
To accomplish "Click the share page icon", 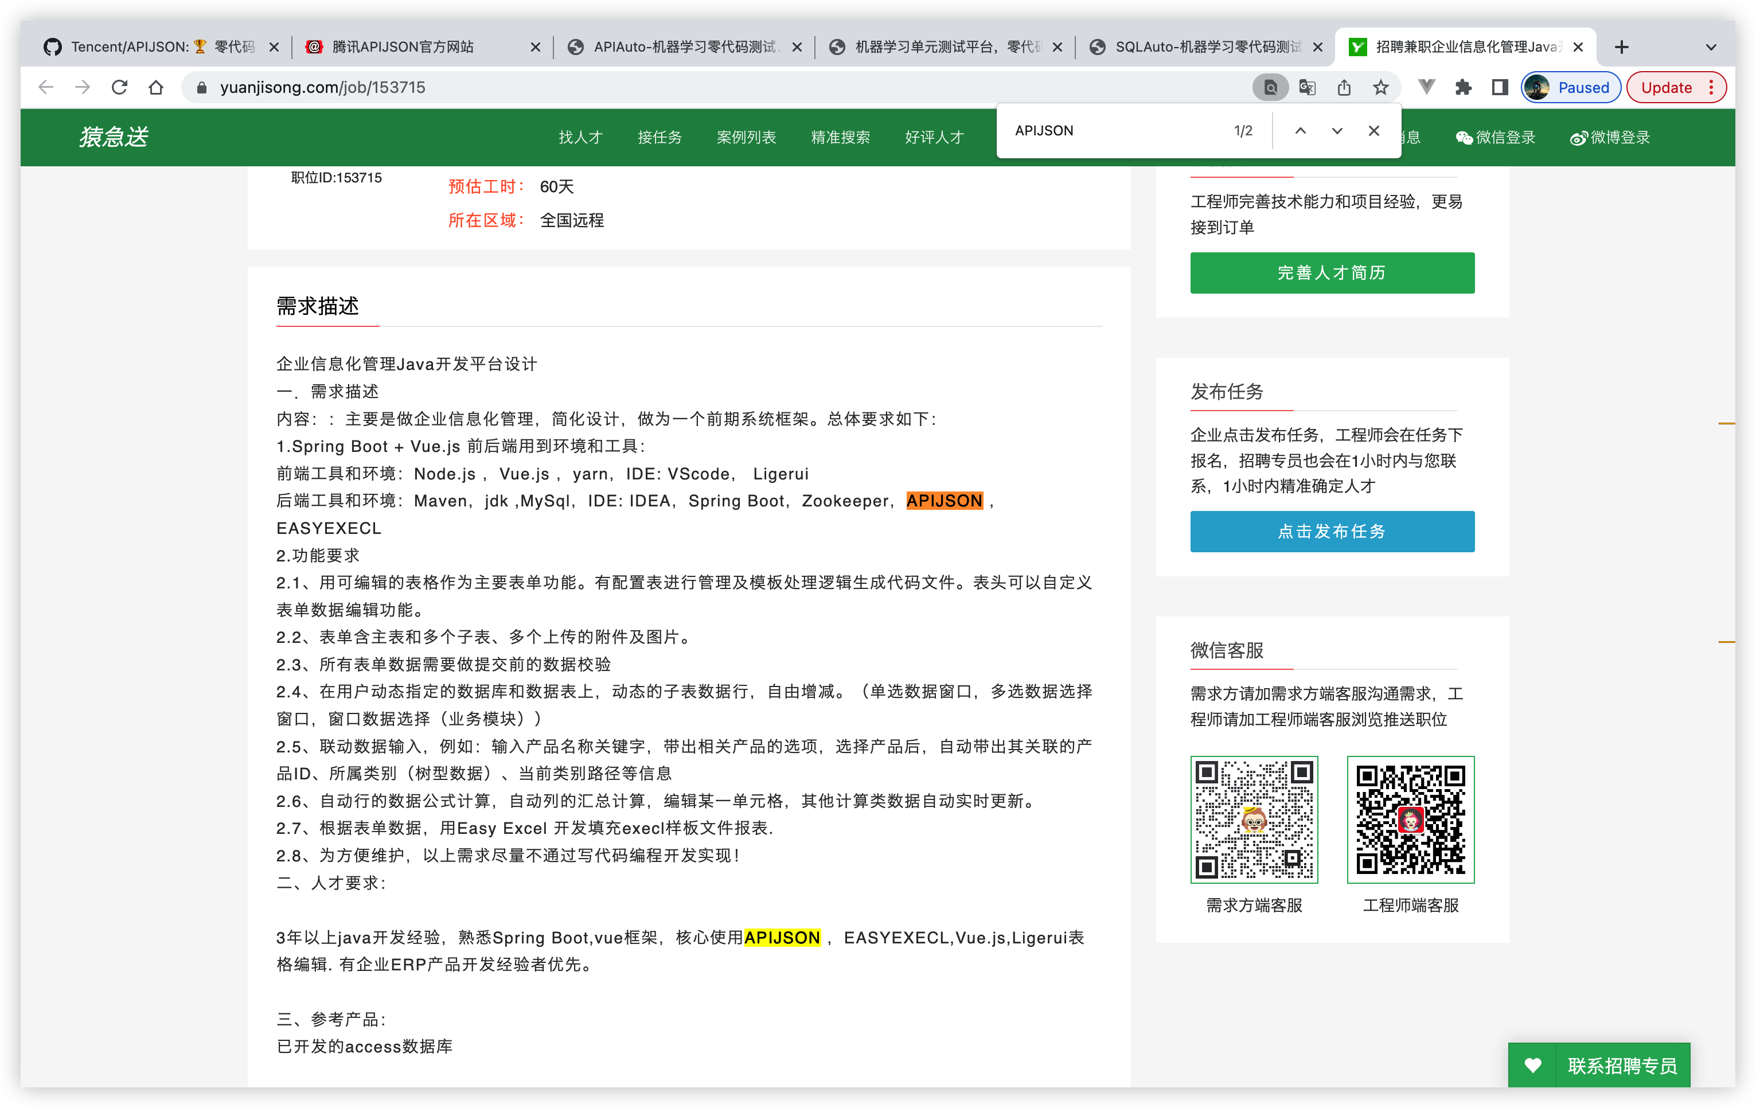I will 1344,88.
